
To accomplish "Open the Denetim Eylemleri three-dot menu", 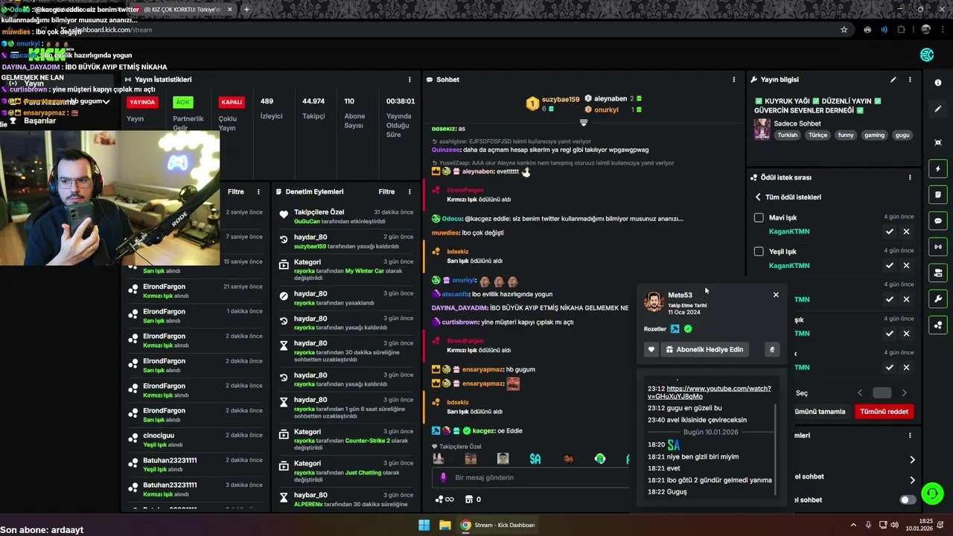I will pyautogui.click(x=409, y=191).
